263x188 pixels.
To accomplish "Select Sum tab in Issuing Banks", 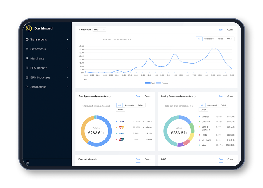I will pos(221,96).
